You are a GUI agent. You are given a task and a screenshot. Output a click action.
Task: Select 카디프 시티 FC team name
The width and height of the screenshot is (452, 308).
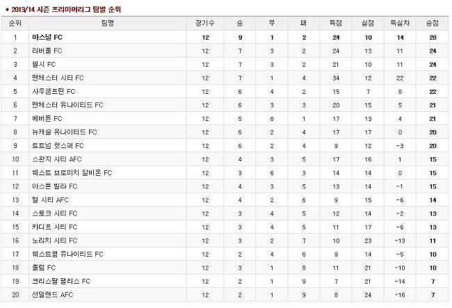pos(55,227)
